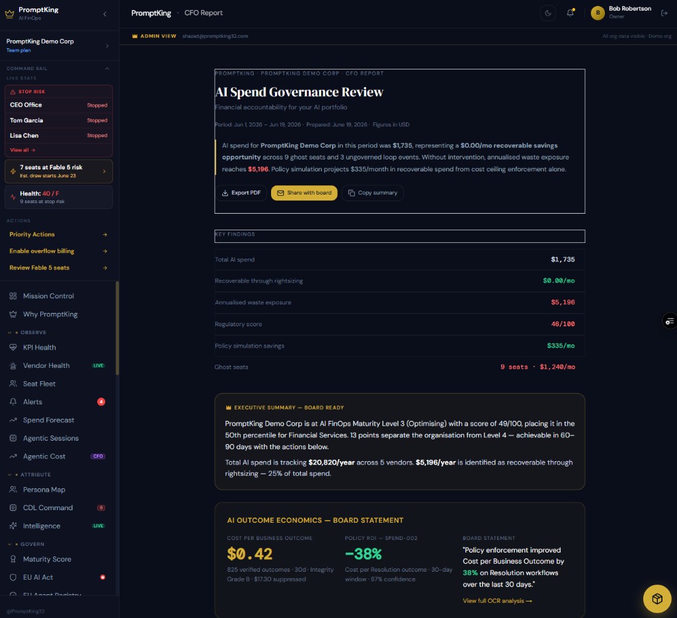The height and width of the screenshot is (618, 677).
Task: Expand the PromptKing Demo Corp org switcher
Action: [58, 46]
